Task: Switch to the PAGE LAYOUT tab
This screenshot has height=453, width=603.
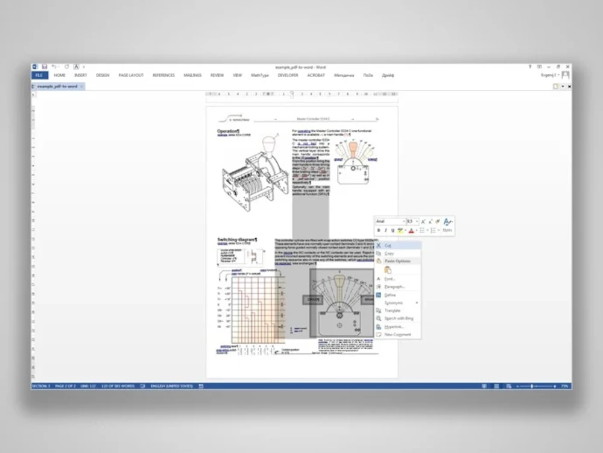Action: (131, 75)
